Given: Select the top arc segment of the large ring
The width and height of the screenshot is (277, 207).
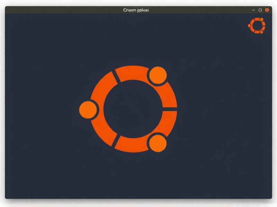Looking at the screenshot, I should click(132, 72).
